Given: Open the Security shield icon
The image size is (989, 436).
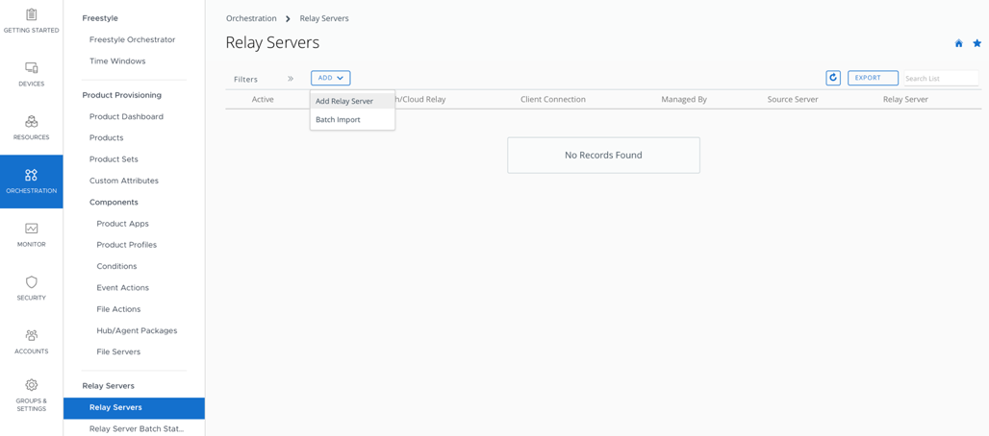Looking at the screenshot, I should [31, 282].
